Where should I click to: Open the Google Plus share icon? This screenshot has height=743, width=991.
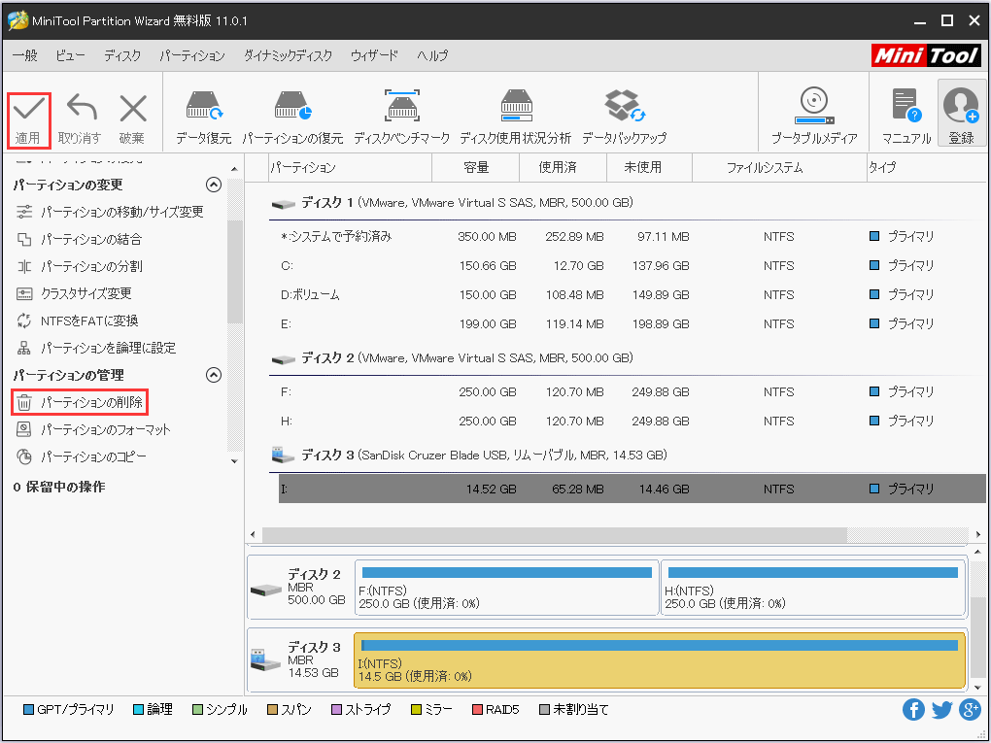(970, 710)
